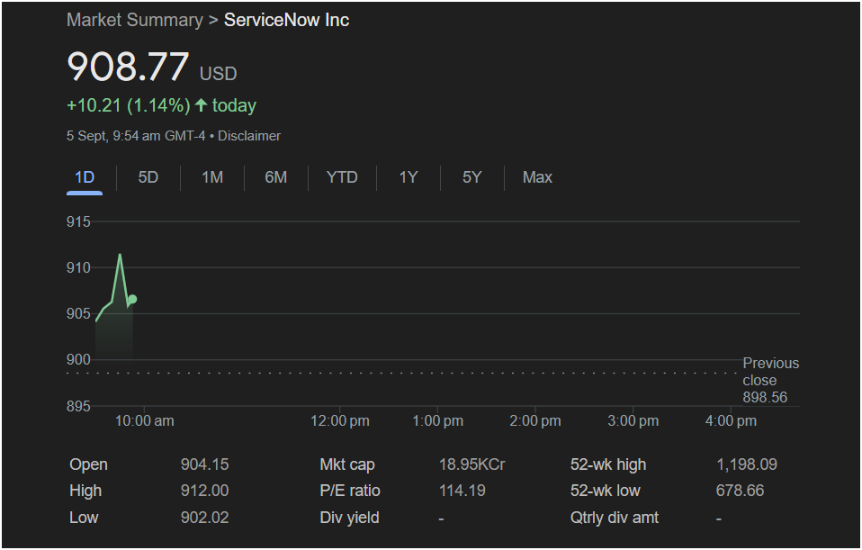
Task: Open the 1M chart range
Action: point(212,177)
